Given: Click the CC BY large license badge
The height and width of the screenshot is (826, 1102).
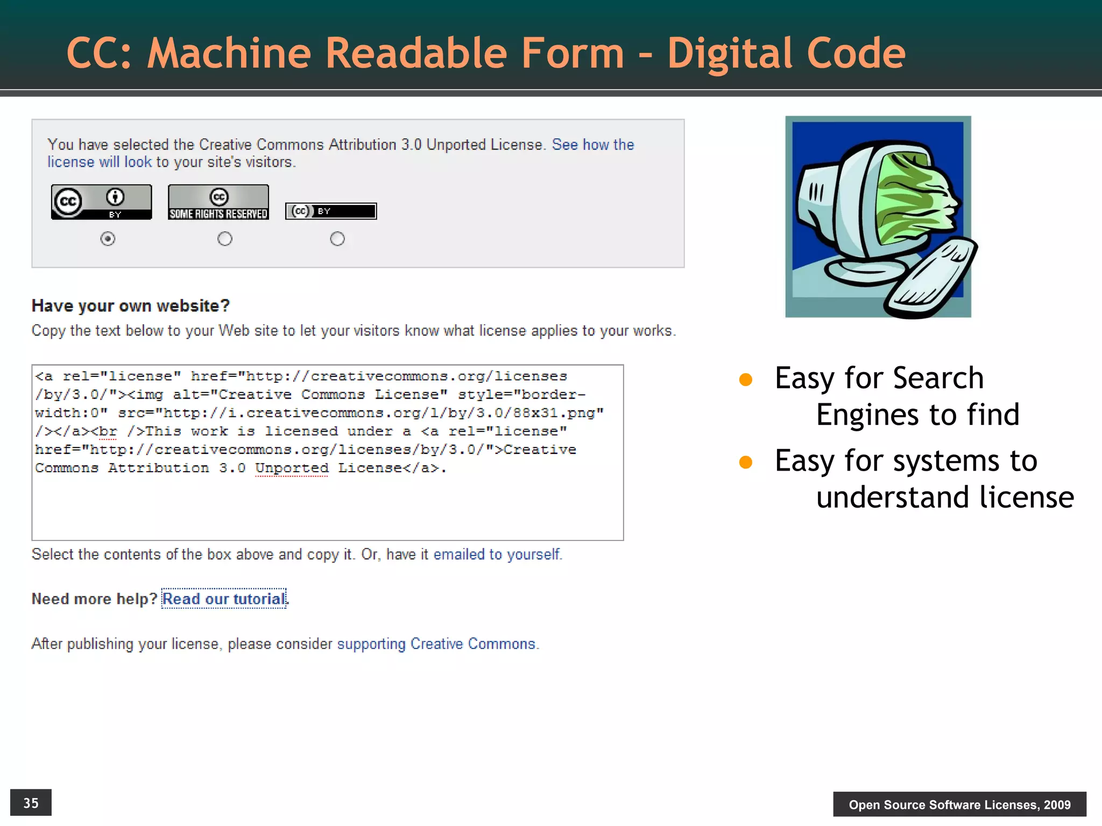Looking at the screenshot, I should point(101,202).
